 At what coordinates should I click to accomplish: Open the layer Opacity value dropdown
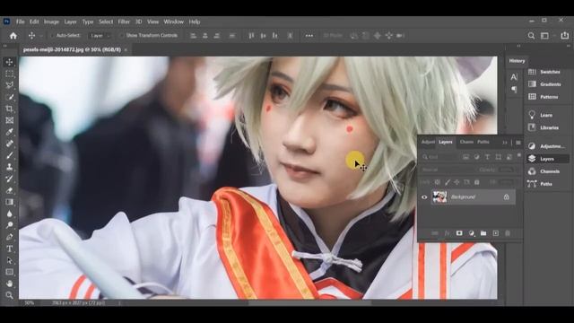coord(507,170)
